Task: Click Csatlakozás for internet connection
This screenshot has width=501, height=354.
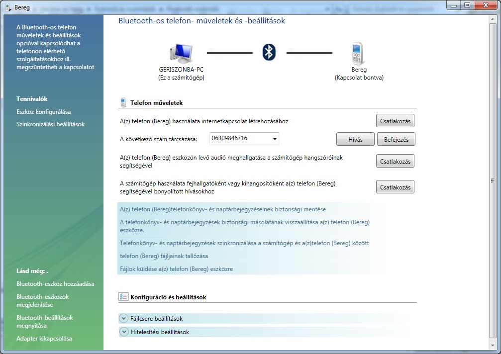Action: point(395,121)
